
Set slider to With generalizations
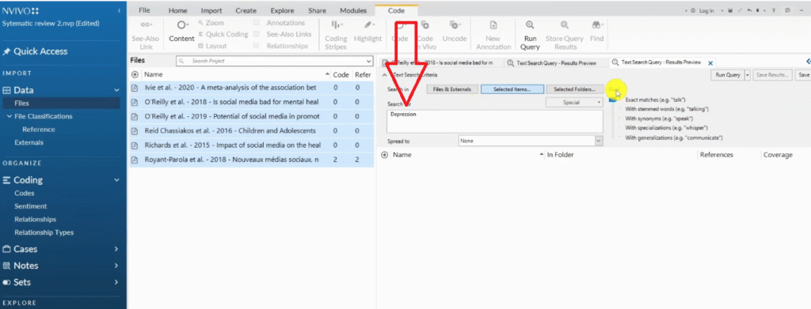(673, 138)
